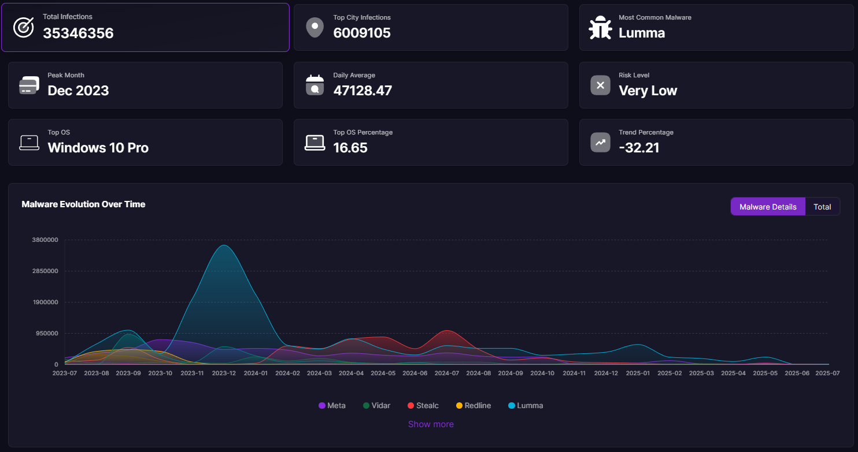Click the Windows 10 Pro Top OS value
The height and width of the screenshot is (452, 858).
click(98, 148)
